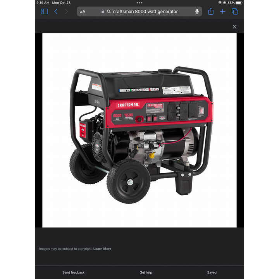Tap the three-dot multitasking menu
The width and height of the screenshot is (279, 279).
click(139, 3)
